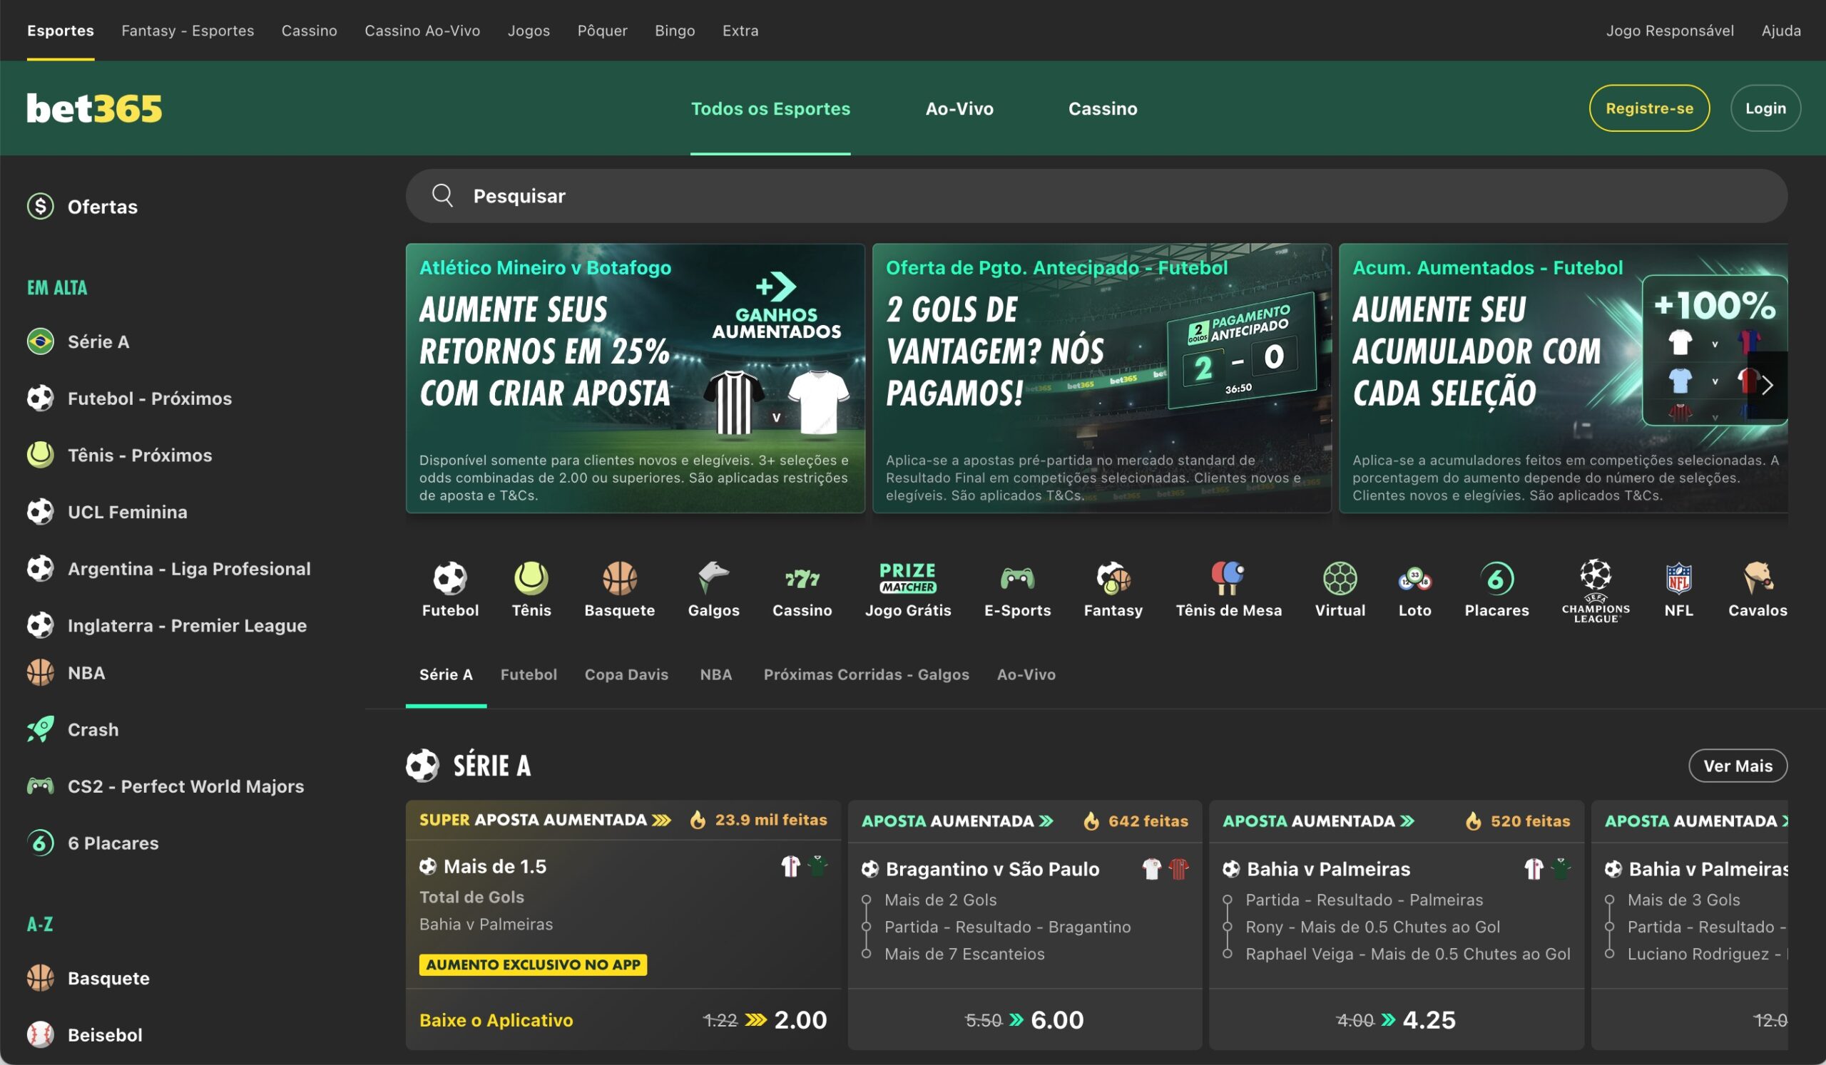1826x1065 pixels.
Task: Open Oferta de Pgto. Antecipado promo banner
Action: point(1101,378)
